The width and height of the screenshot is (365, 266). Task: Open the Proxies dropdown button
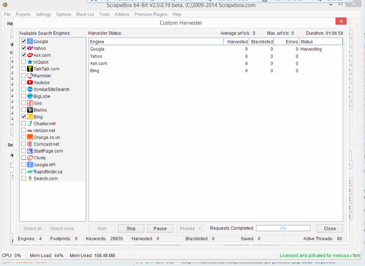click(x=190, y=228)
